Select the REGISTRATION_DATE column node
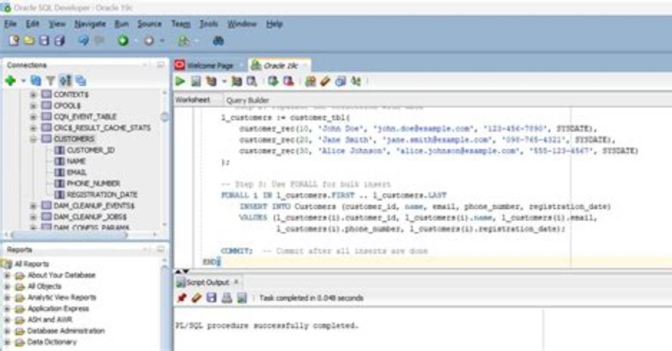Image resolution: width=672 pixels, height=351 pixels. click(x=102, y=195)
